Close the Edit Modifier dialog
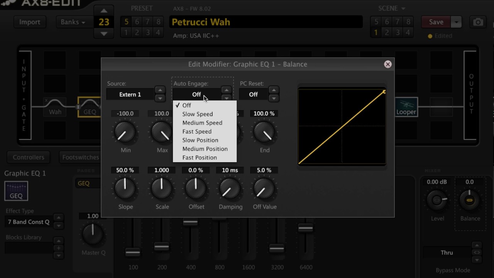This screenshot has width=494, height=278. tap(388, 64)
